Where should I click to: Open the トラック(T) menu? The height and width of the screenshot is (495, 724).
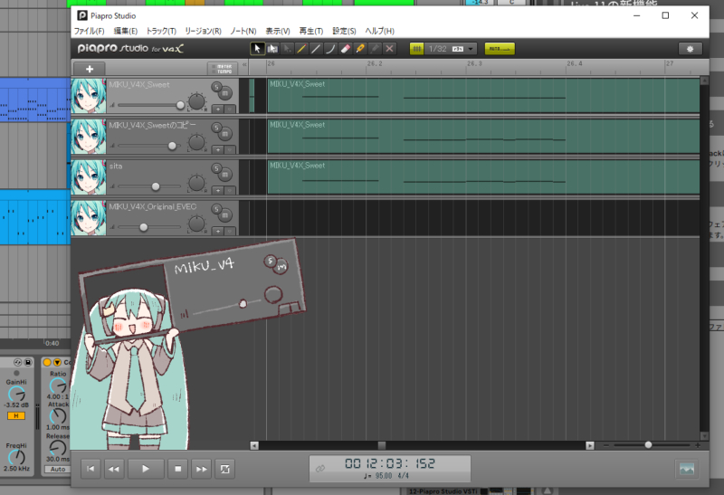pos(161,31)
